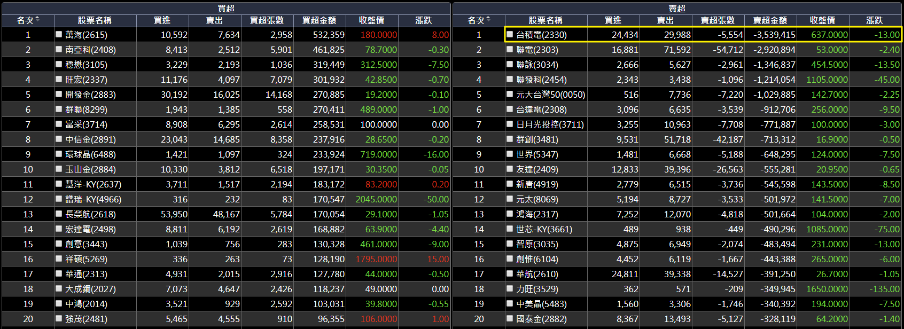Sort buy table by 買進 column

tap(162, 20)
